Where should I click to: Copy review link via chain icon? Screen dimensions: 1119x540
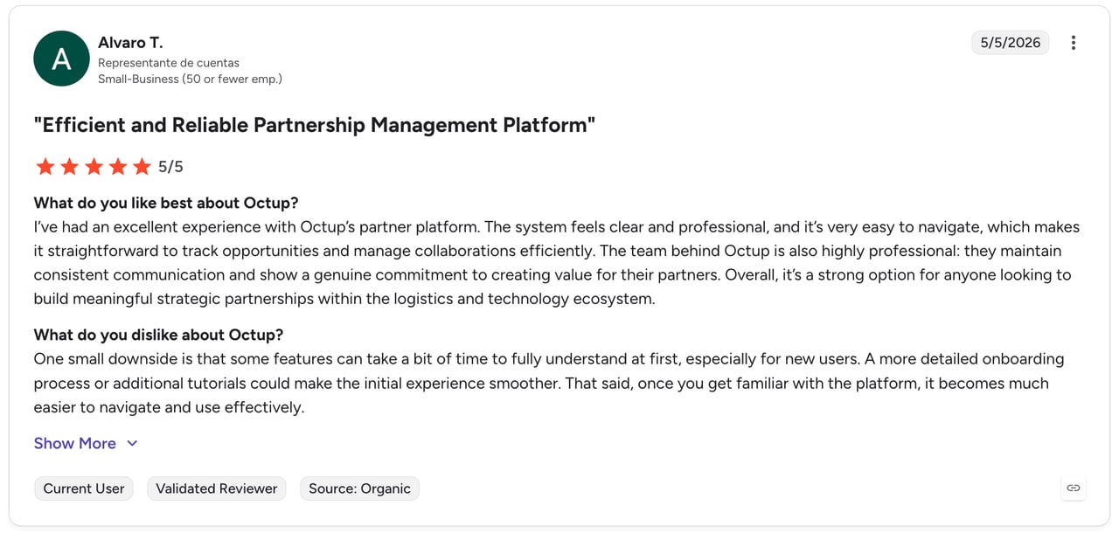[x=1074, y=488]
